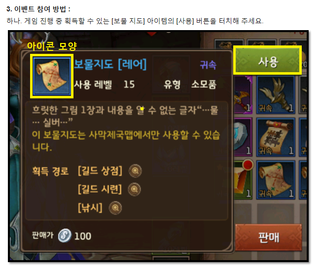The height and width of the screenshot is (270, 320).
Task: Click the silver coin icon beside 100
Action: tap(65, 235)
